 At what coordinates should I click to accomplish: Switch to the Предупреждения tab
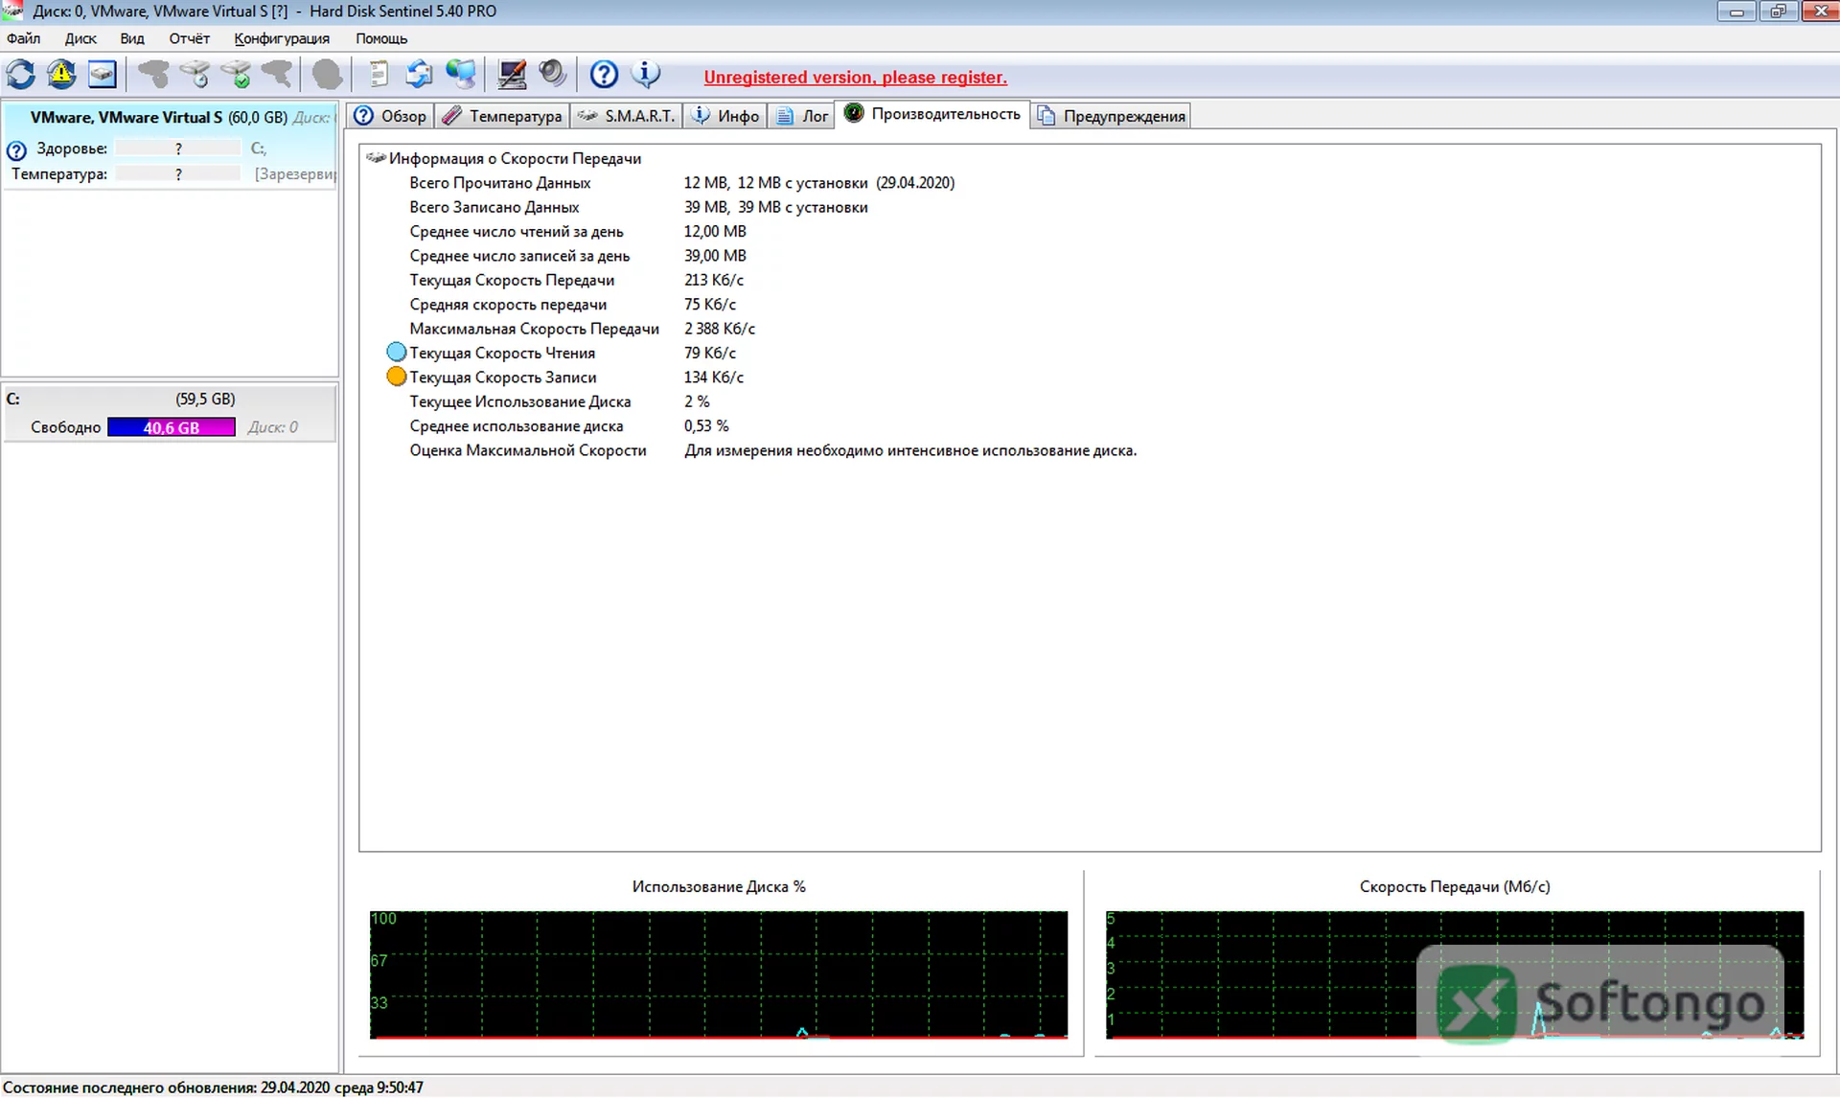[1112, 116]
